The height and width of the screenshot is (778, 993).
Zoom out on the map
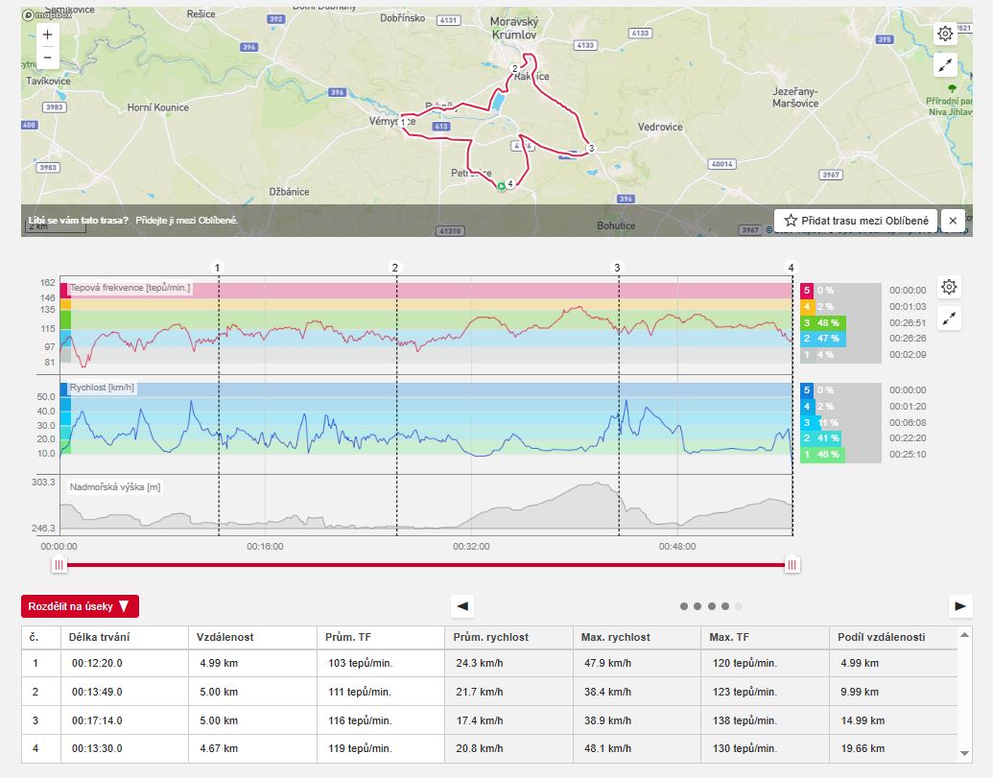point(48,58)
